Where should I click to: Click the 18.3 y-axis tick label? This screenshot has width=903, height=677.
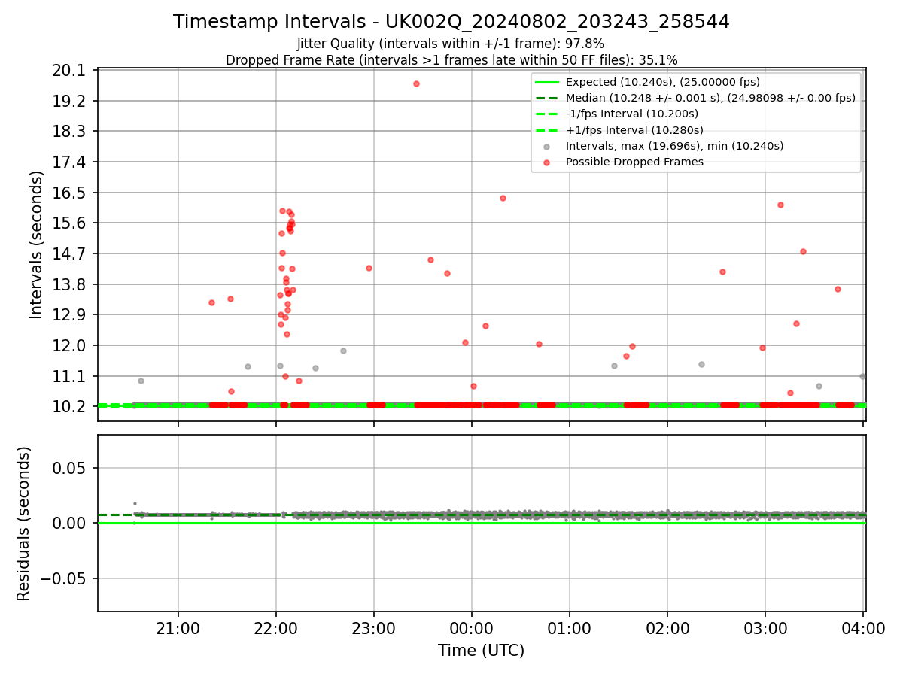pos(71,132)
